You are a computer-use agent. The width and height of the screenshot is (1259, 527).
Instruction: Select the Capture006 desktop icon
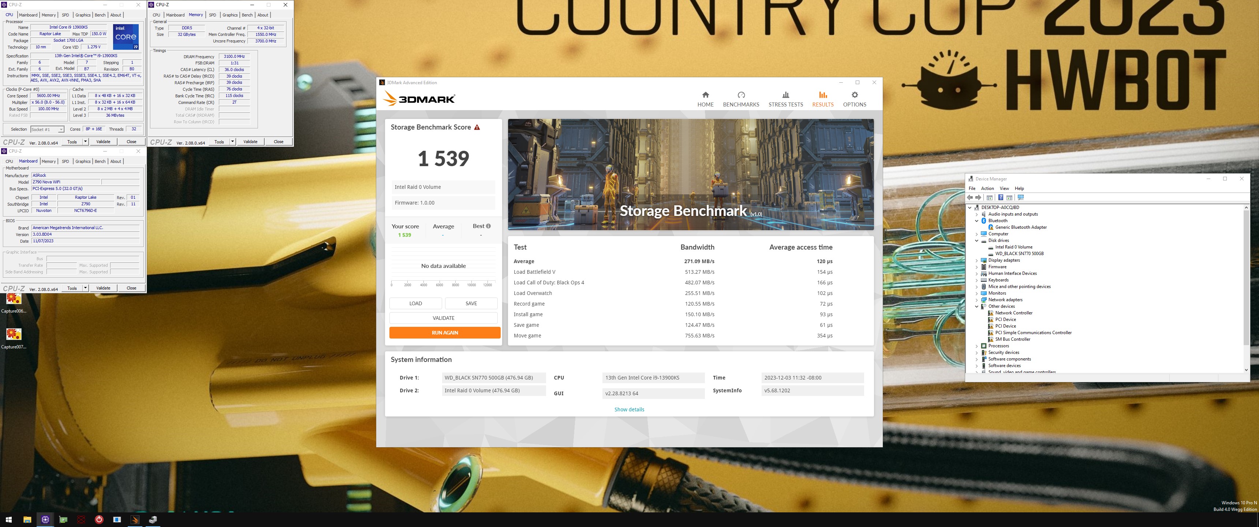pos(14,303)
